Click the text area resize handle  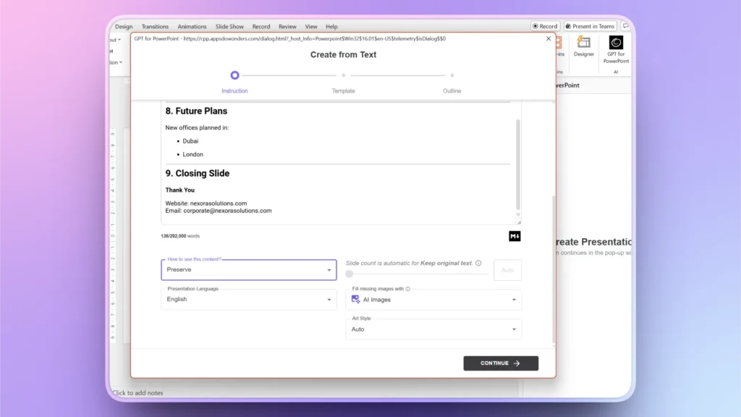pyautogui.click(x=519, y=222)
